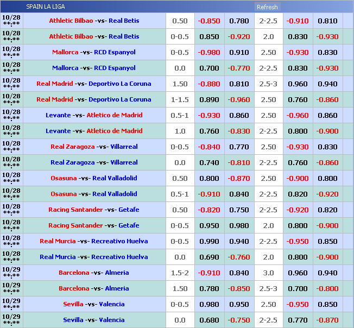Choose the -0.810 odds for Villarreal
This screenshot has width=354, height=328.
pos(239,163)
